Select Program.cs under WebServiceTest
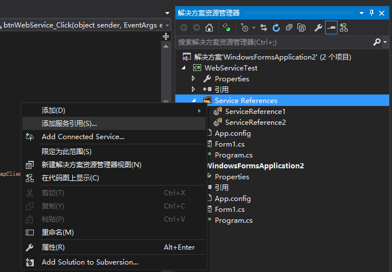The height and width of the screenshot is (272, 392). (233, 155)
